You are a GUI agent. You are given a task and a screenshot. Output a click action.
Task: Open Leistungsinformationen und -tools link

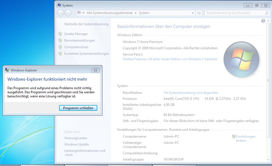pyautogui.click(x=85, y=153)
